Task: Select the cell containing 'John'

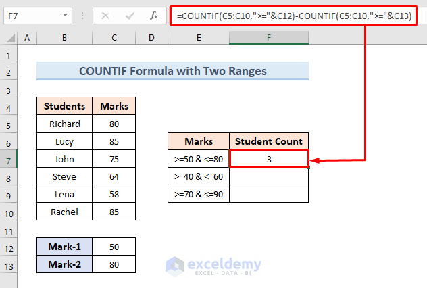Action: pyautogui.click(x=65, y=159)
